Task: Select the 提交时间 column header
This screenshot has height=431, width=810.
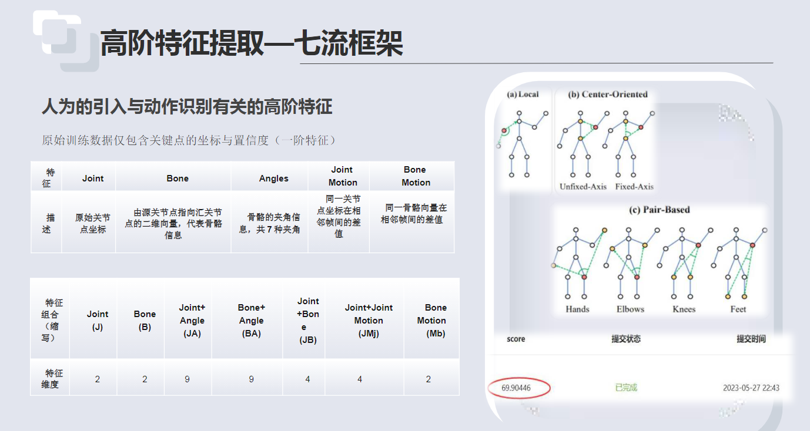Action: [751, 339]
